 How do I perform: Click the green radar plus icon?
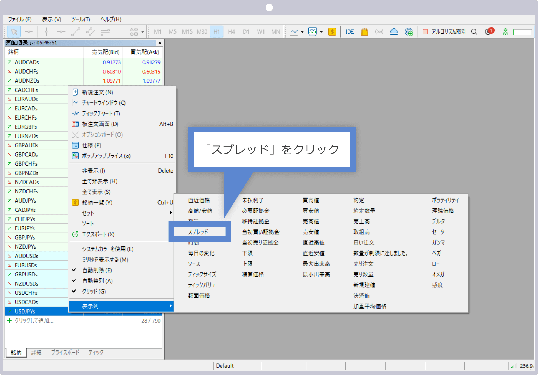click(x=409, y=32)
